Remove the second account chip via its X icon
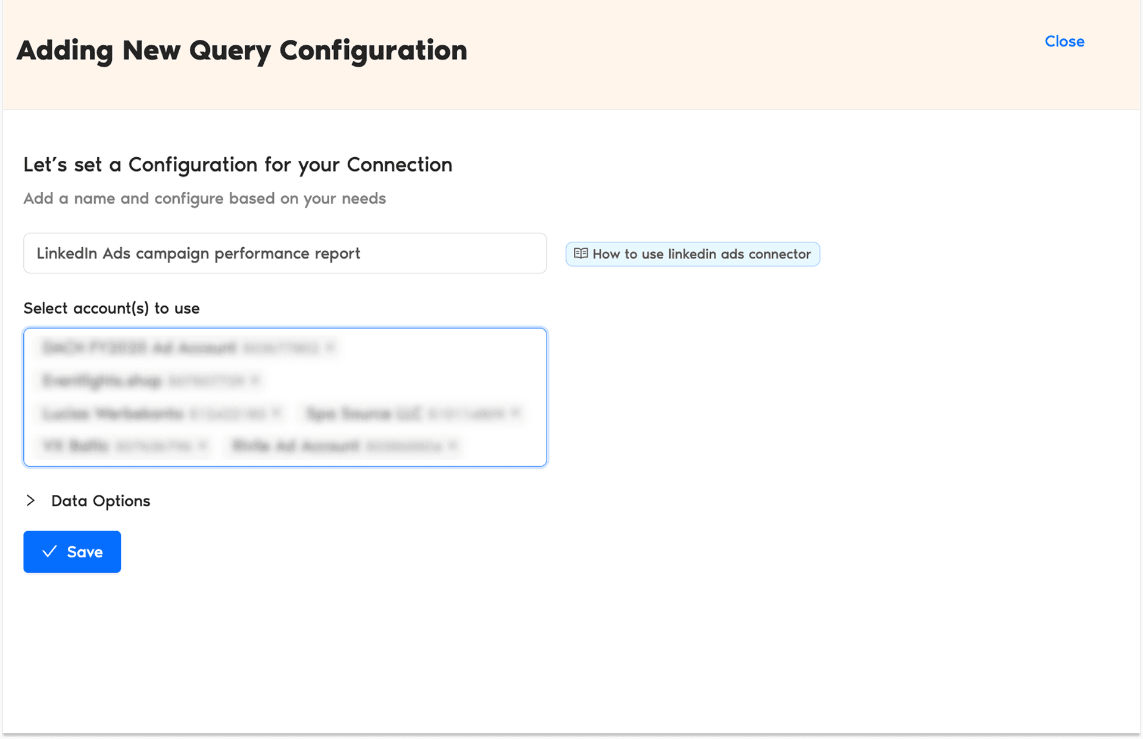The width and height of the screenshot is (1143, 739). tap(254, 381)
